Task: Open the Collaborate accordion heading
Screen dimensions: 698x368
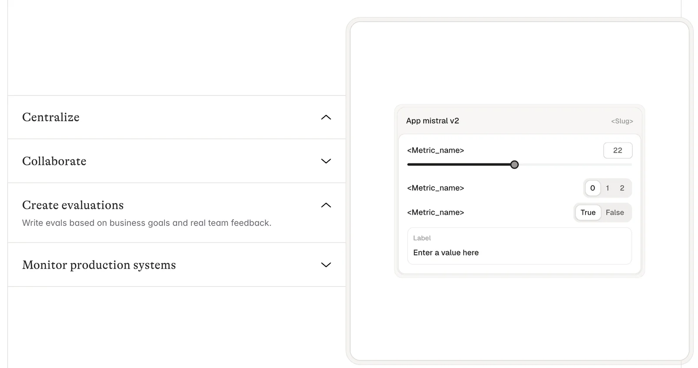Action: (54, 161)
